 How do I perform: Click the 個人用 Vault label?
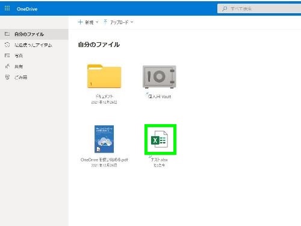[160, 96]
